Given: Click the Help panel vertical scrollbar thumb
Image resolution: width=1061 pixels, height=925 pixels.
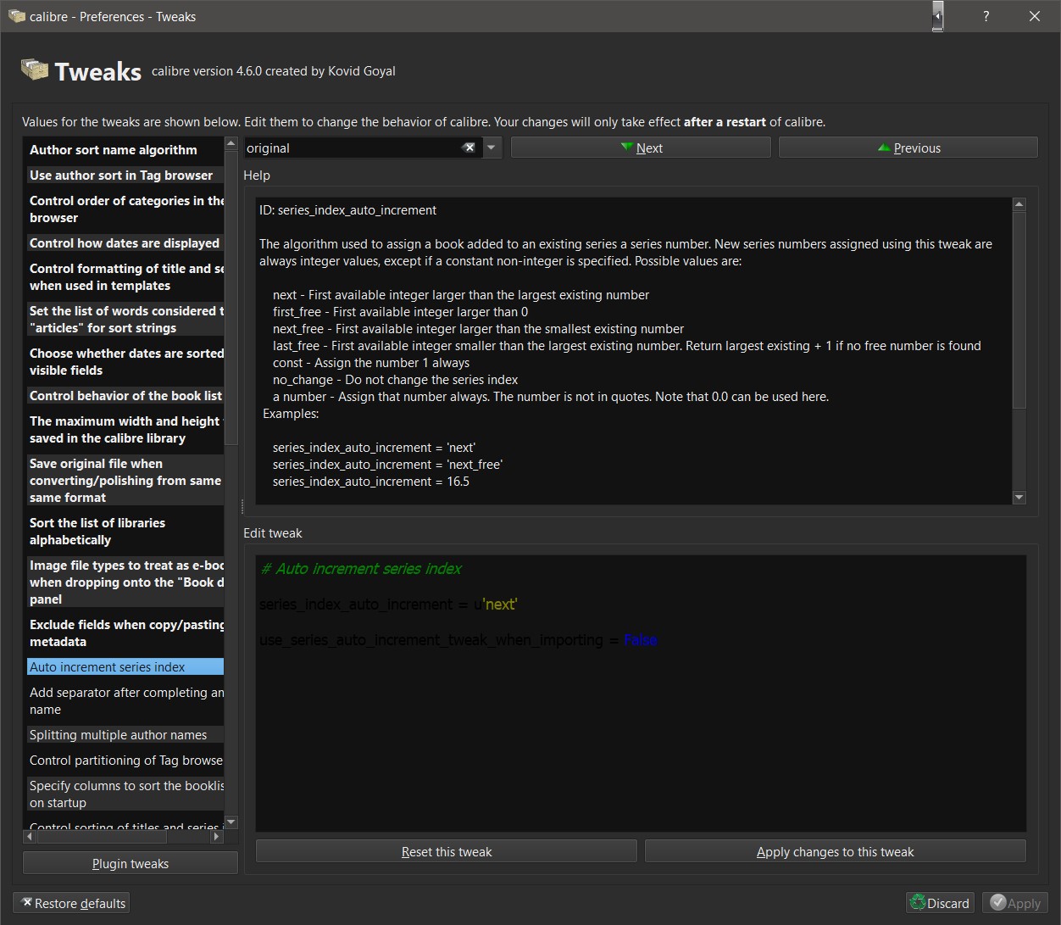Looking at the screenshot, I should [x=1019, y=309].
